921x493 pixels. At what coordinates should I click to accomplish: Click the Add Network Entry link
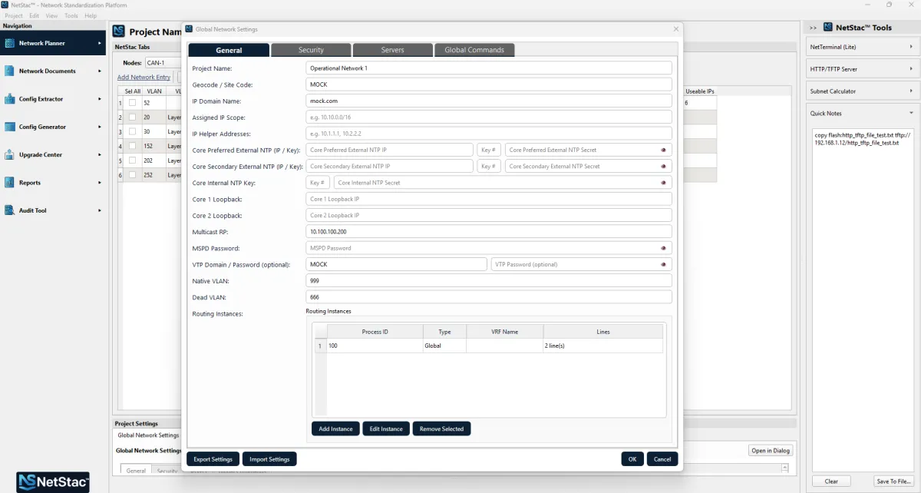coord(144,77)
